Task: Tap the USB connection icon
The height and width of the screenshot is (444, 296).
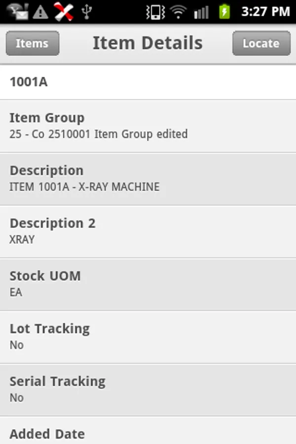Action: click(x=87, y=11)
